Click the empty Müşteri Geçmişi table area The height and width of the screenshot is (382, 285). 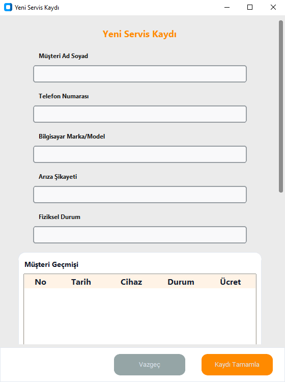pos(140,316)
